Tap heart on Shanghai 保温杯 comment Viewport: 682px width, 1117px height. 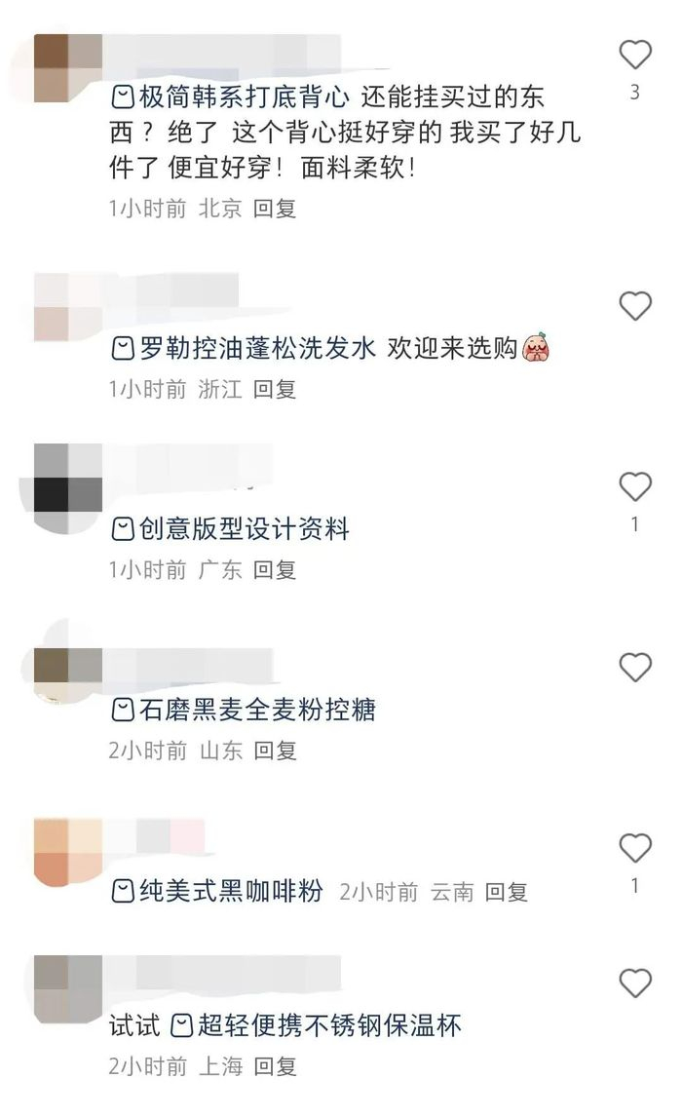click(635, 983)
